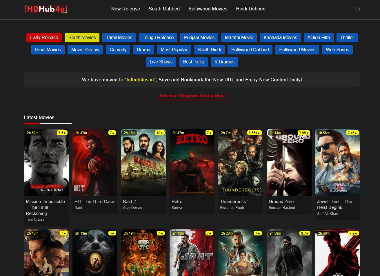
Task: Open second-row poster rated 7.9 stars
Action: pos(338,253)
